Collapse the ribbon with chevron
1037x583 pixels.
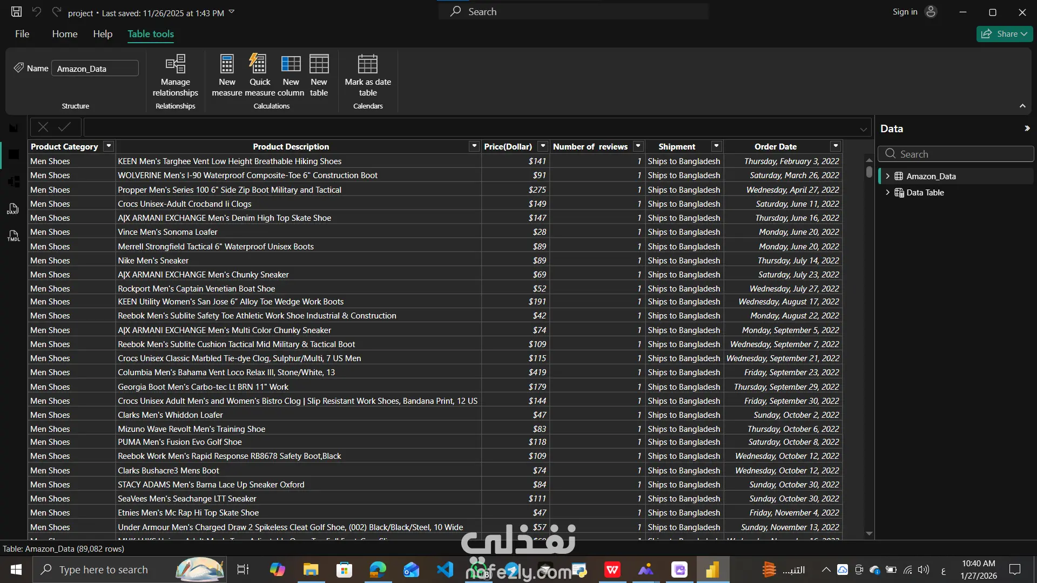[x=1022, y=106]
